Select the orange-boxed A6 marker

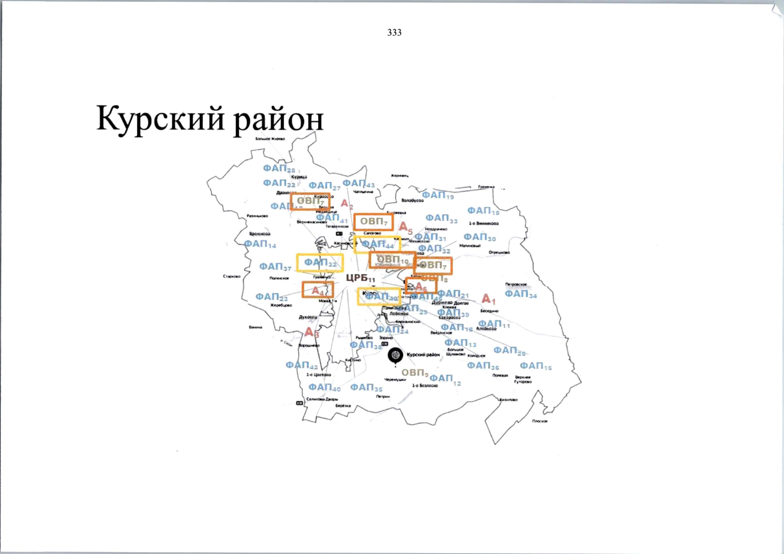coord(421,286)
